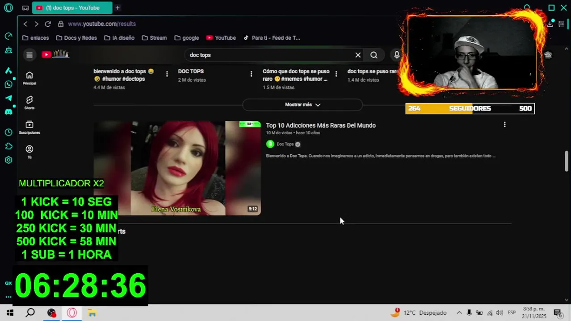This screenshot has width=571, height=321.
Task: Open the Opera tab search icon
Action: [x=528, y=8]
